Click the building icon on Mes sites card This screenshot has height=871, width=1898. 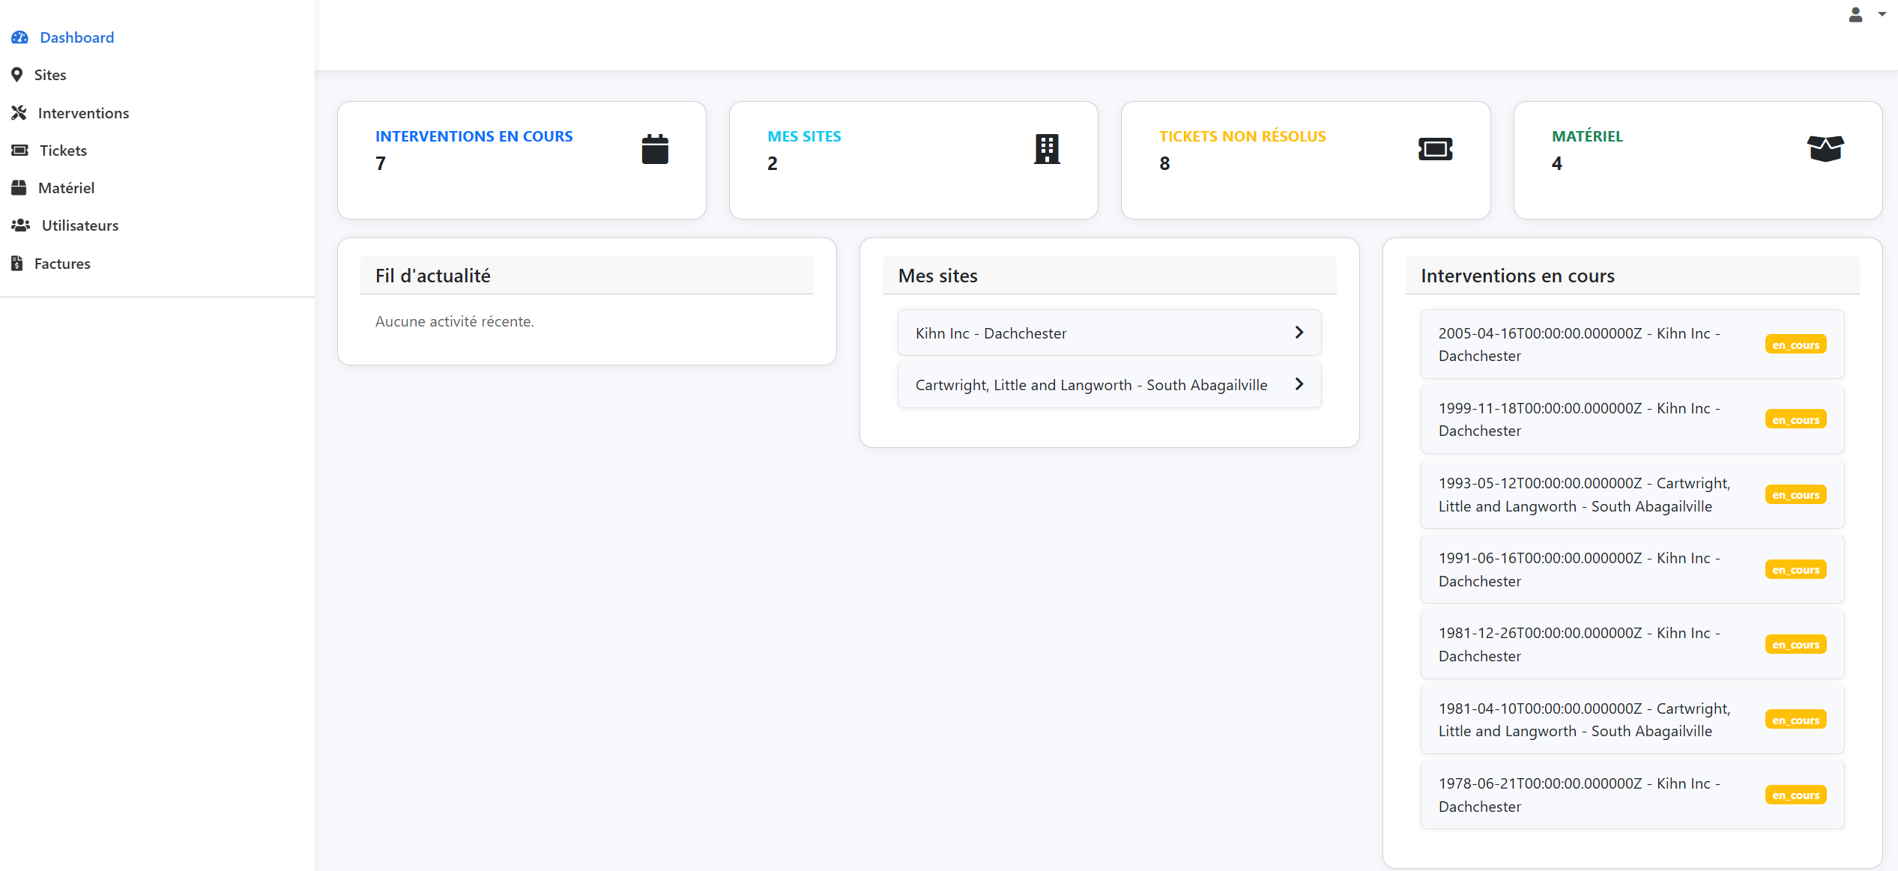click(1046, 148)
